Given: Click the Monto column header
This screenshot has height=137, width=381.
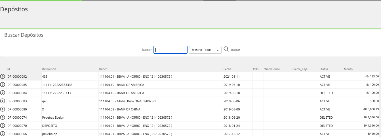Looking at the screenshot, I should pyautogui.click(x=348, y=69).
